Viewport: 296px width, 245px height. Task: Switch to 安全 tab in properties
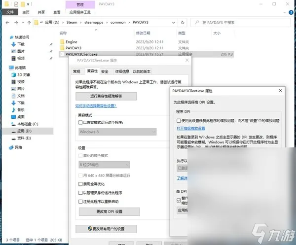tap(105, 71)
